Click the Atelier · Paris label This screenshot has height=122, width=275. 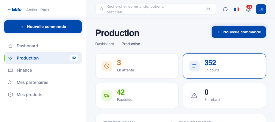pyautogui.click(x=38, y=10)
